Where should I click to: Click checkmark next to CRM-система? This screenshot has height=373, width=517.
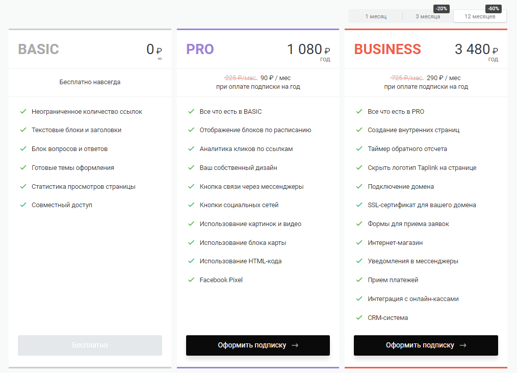tap(359, 317)
